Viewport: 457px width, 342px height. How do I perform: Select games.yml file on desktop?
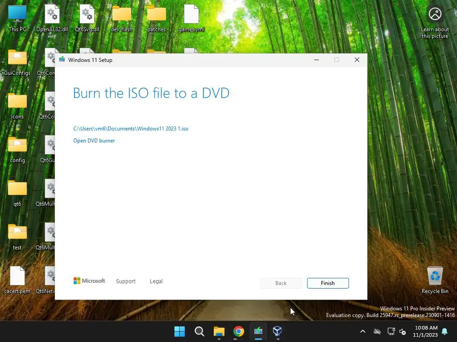point(191,19)
